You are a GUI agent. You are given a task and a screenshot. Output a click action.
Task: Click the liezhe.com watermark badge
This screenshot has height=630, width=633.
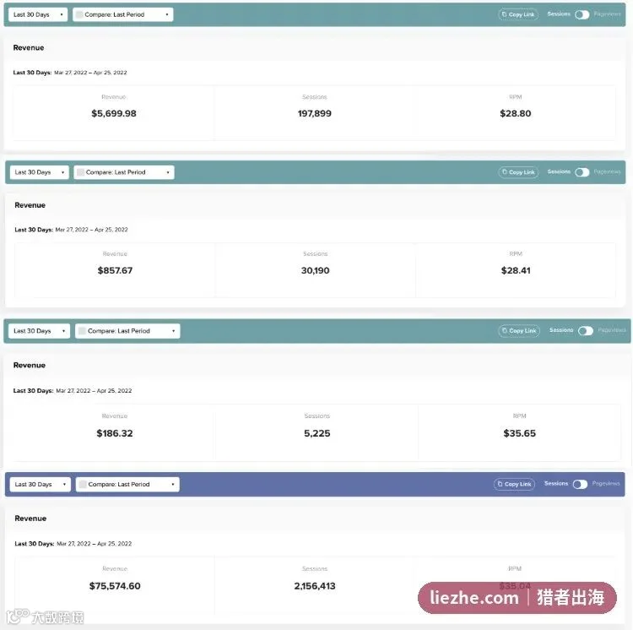(517, 598)
